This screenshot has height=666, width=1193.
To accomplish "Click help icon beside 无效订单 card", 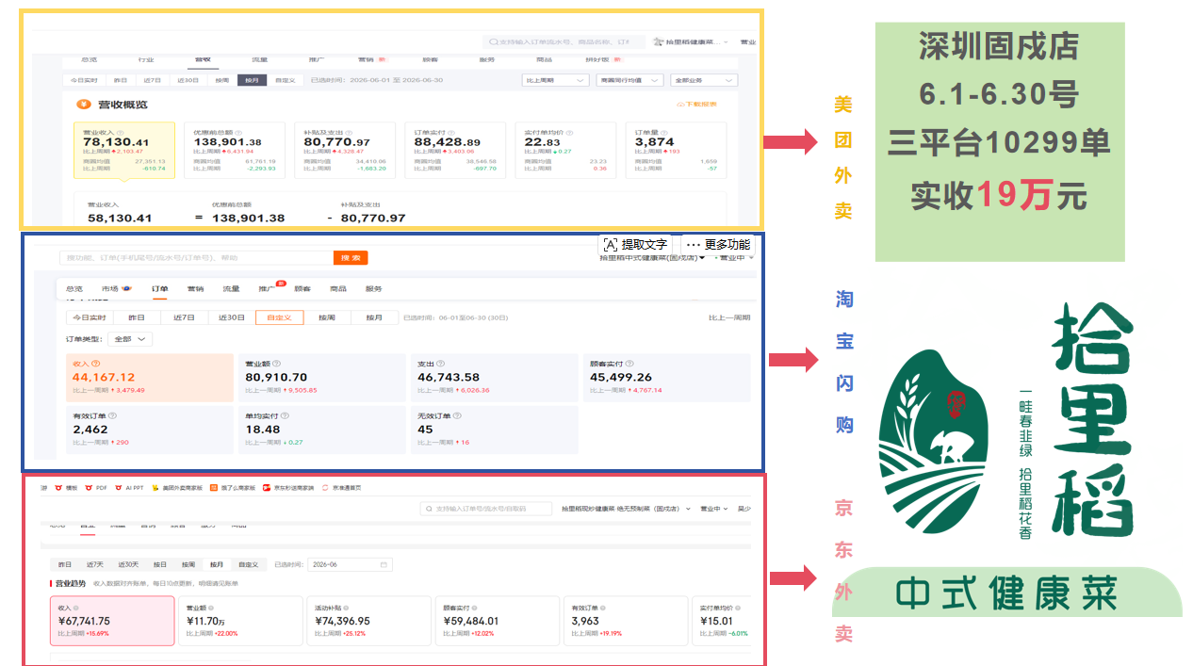I will [x=457, y=415].
